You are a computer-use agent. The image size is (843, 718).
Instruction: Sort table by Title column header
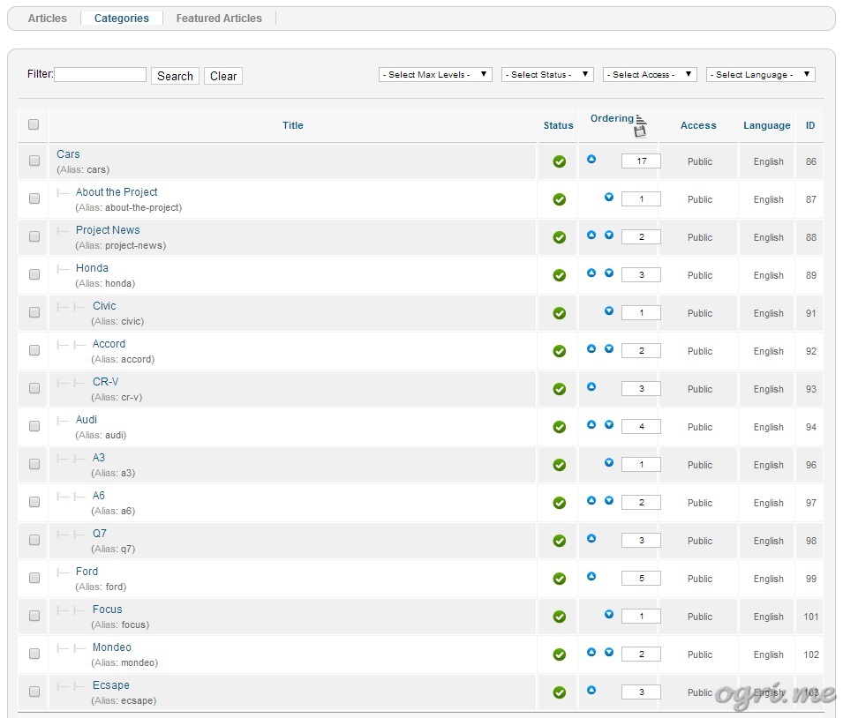(x=293, y=125)
